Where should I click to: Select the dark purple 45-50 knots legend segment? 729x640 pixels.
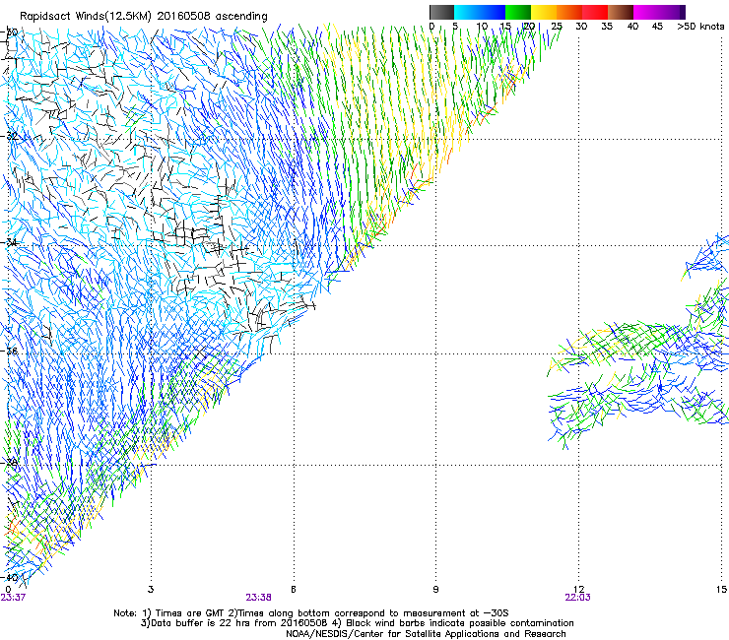pyautogui.click(x=672, y=12)
